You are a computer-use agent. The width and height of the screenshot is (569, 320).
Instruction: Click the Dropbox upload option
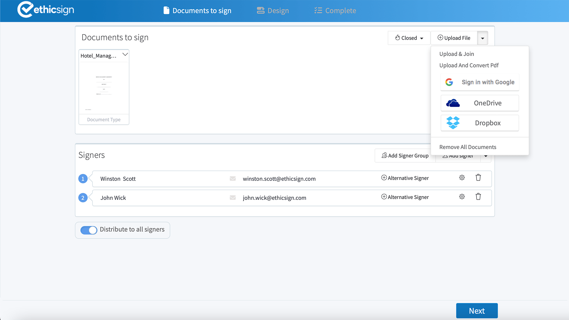point(480,123)
